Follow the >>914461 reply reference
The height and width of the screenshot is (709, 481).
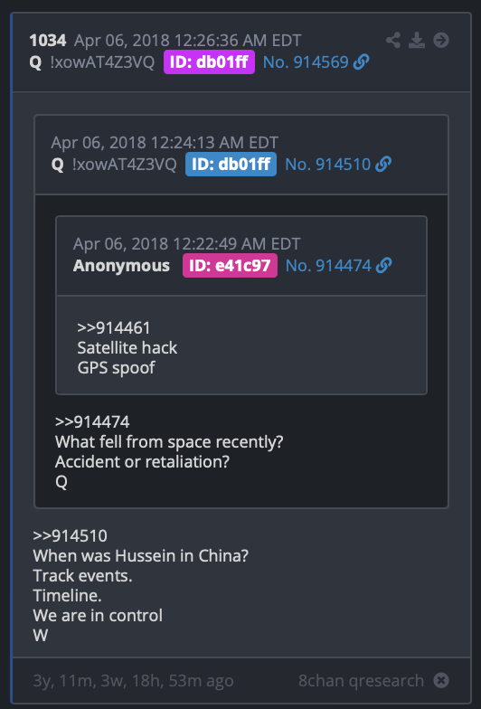(114, 327)
